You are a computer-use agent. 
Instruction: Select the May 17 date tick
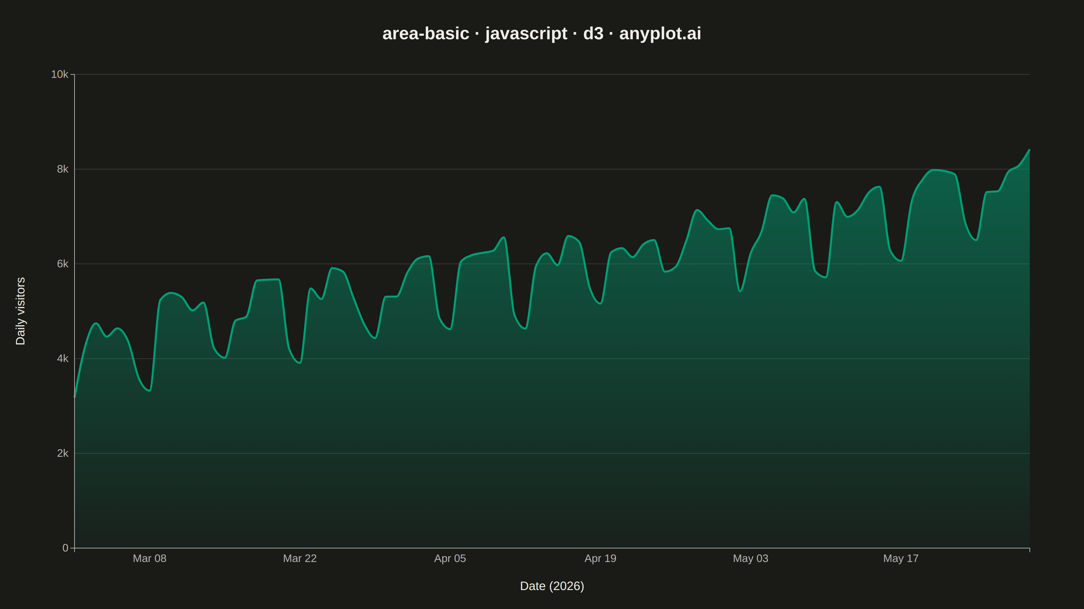point(900,559)
